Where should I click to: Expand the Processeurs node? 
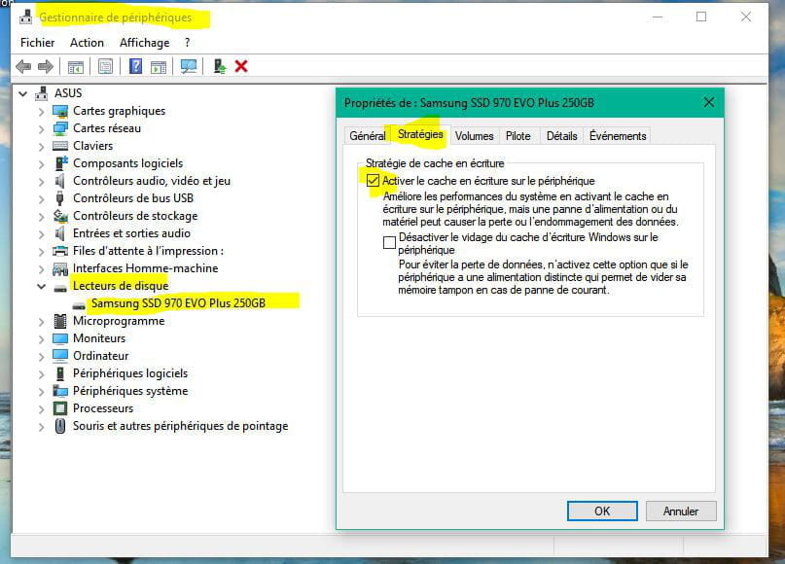click(x=41, y=409)
